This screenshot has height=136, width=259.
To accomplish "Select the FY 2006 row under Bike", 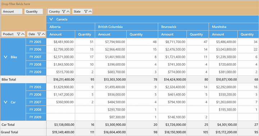I will click(x=36, y=50).
